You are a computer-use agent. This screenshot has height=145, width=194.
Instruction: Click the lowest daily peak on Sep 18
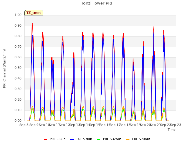[133, 58]
